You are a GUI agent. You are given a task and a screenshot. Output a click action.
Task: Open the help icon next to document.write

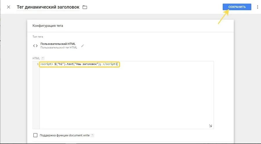pyautogui.click(x=93, y=135)
